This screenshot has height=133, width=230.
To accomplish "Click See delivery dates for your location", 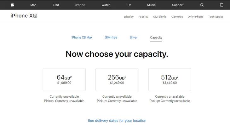I will (x=117, y=120).
